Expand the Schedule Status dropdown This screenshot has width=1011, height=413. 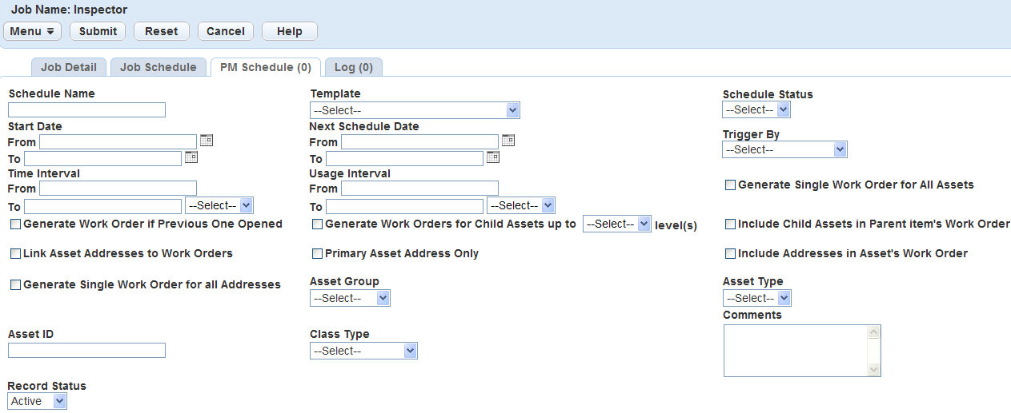[756, 109]
